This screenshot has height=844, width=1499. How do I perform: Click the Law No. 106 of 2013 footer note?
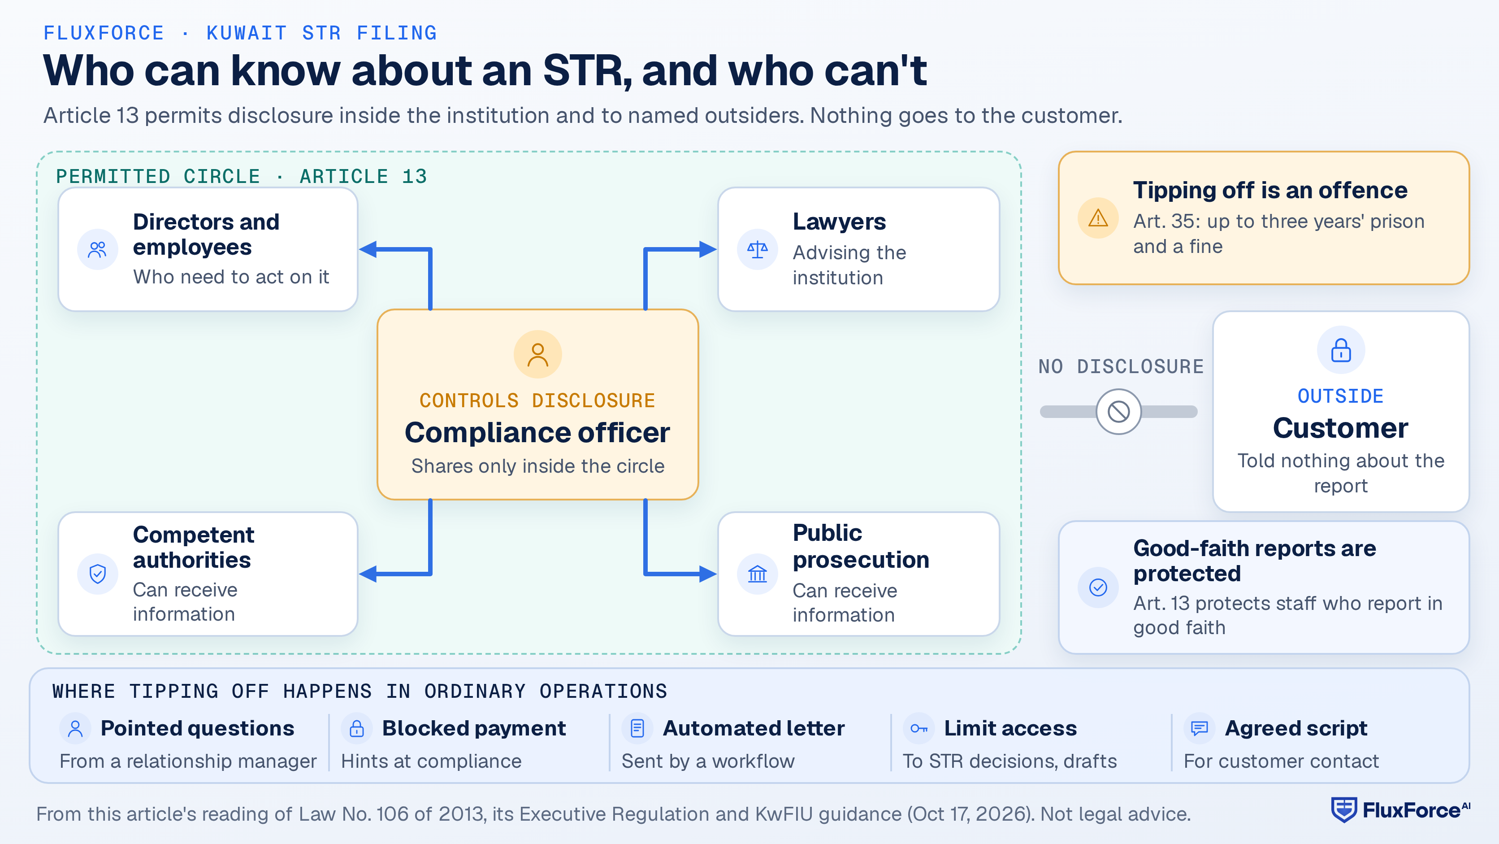[613, 814]
